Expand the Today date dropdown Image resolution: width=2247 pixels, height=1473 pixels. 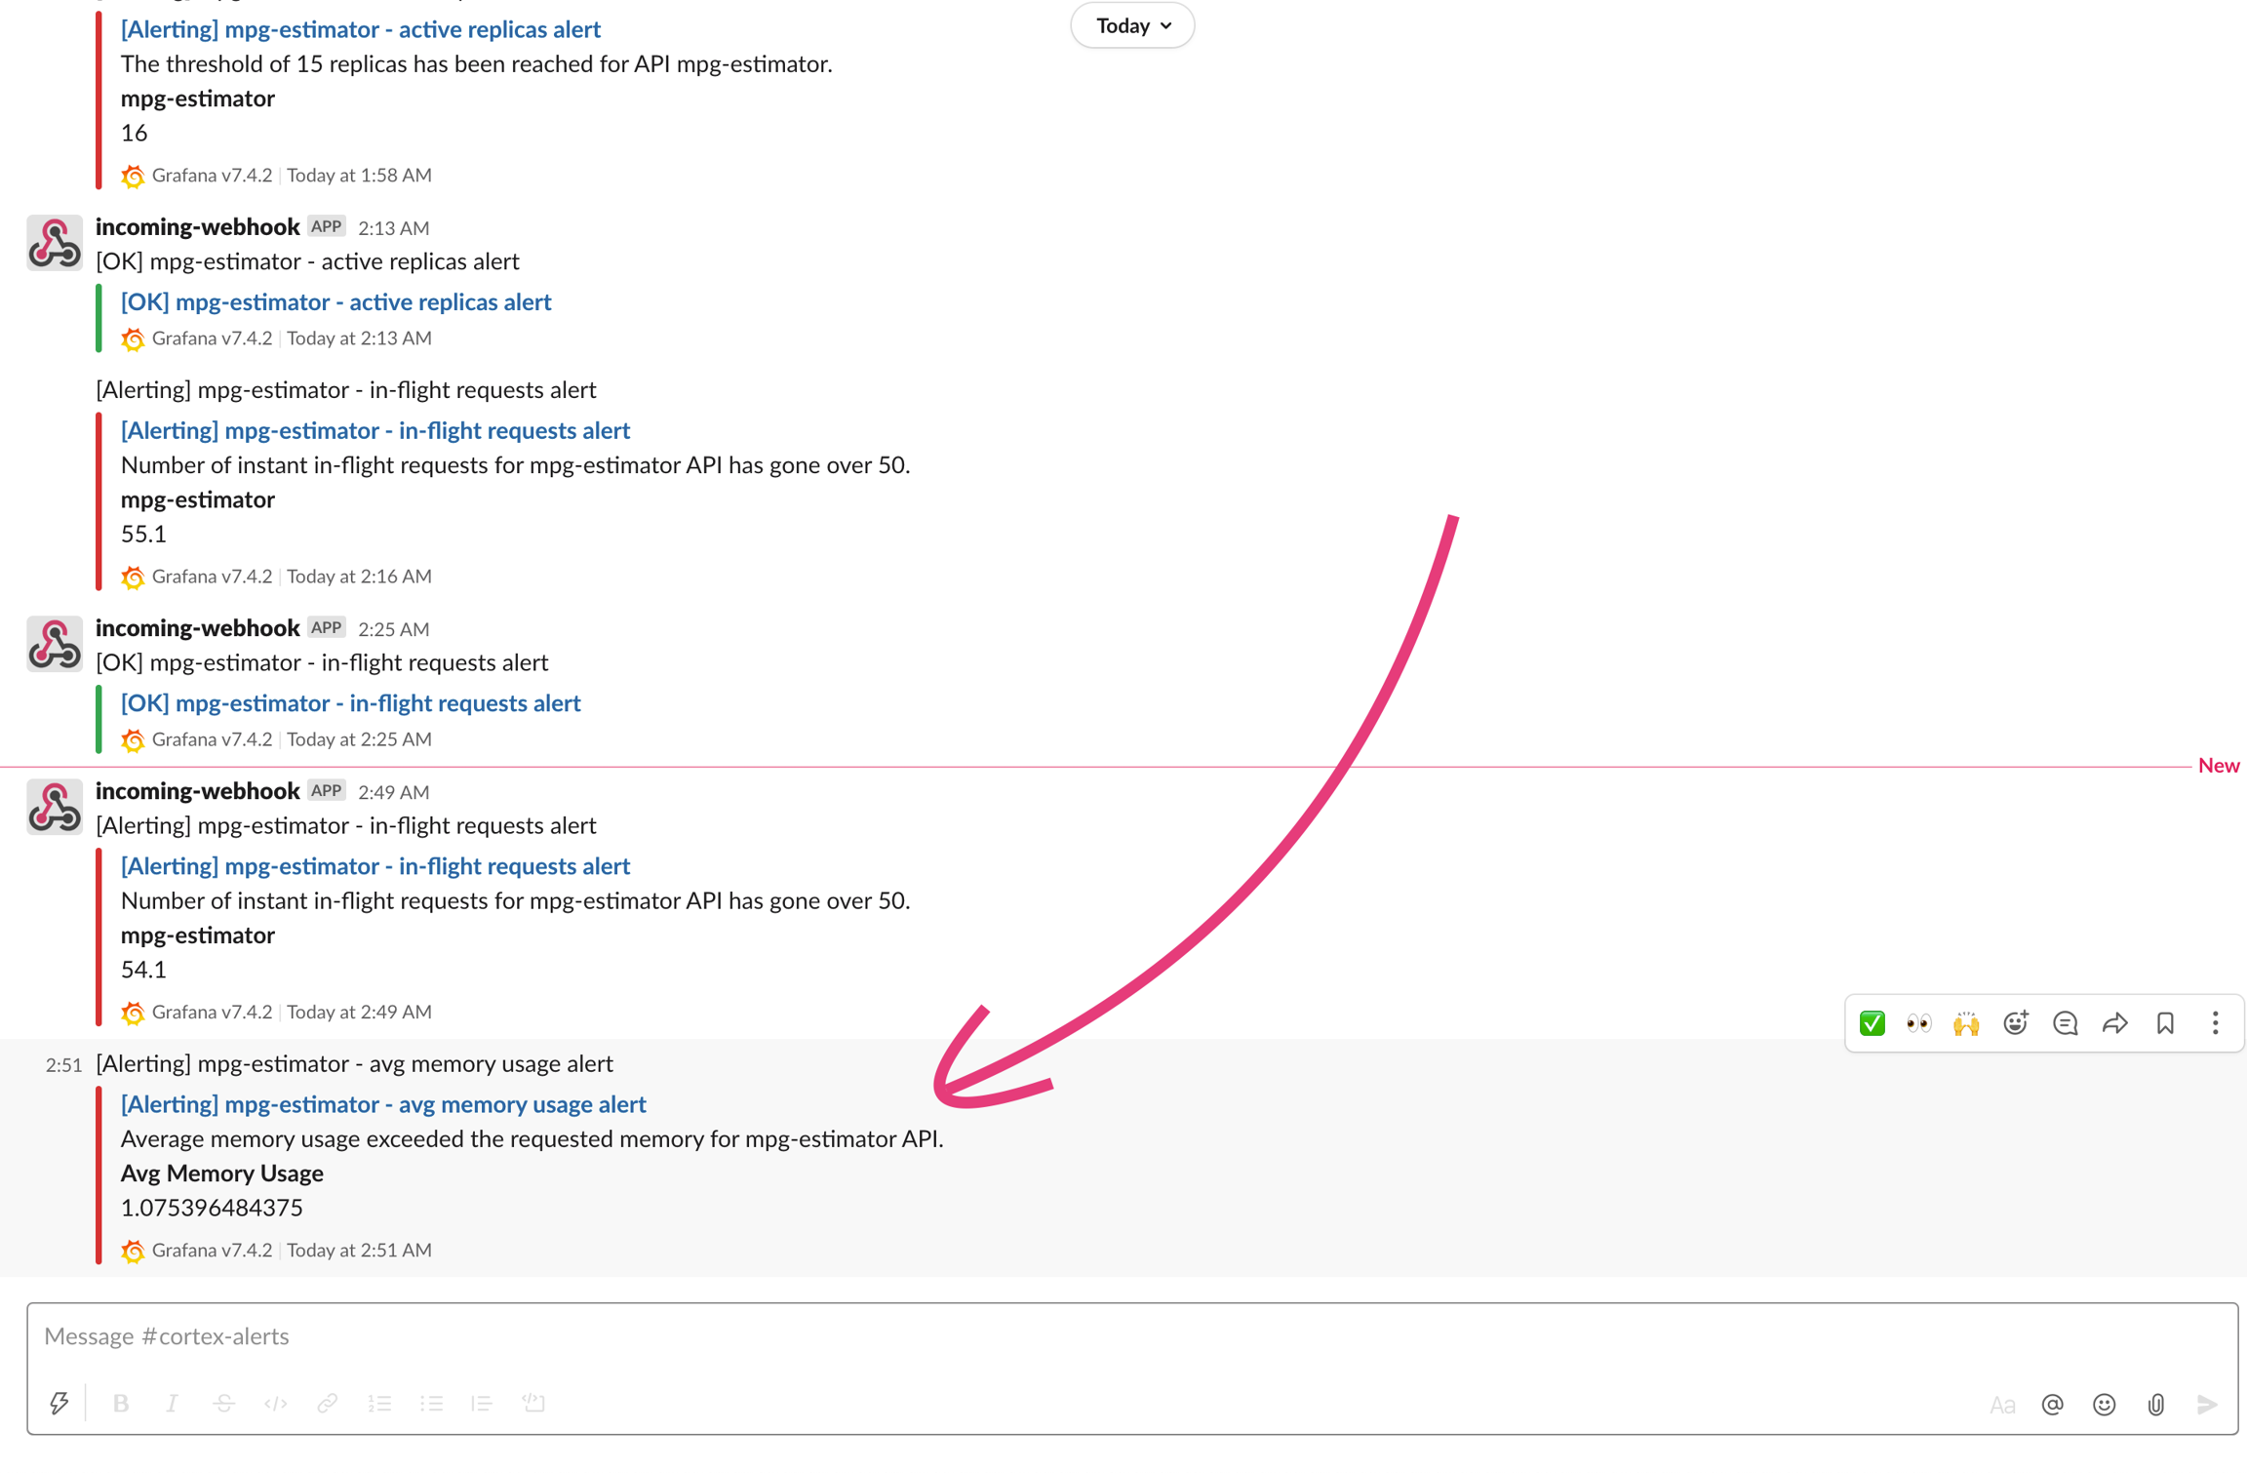tap(1132, 26)
